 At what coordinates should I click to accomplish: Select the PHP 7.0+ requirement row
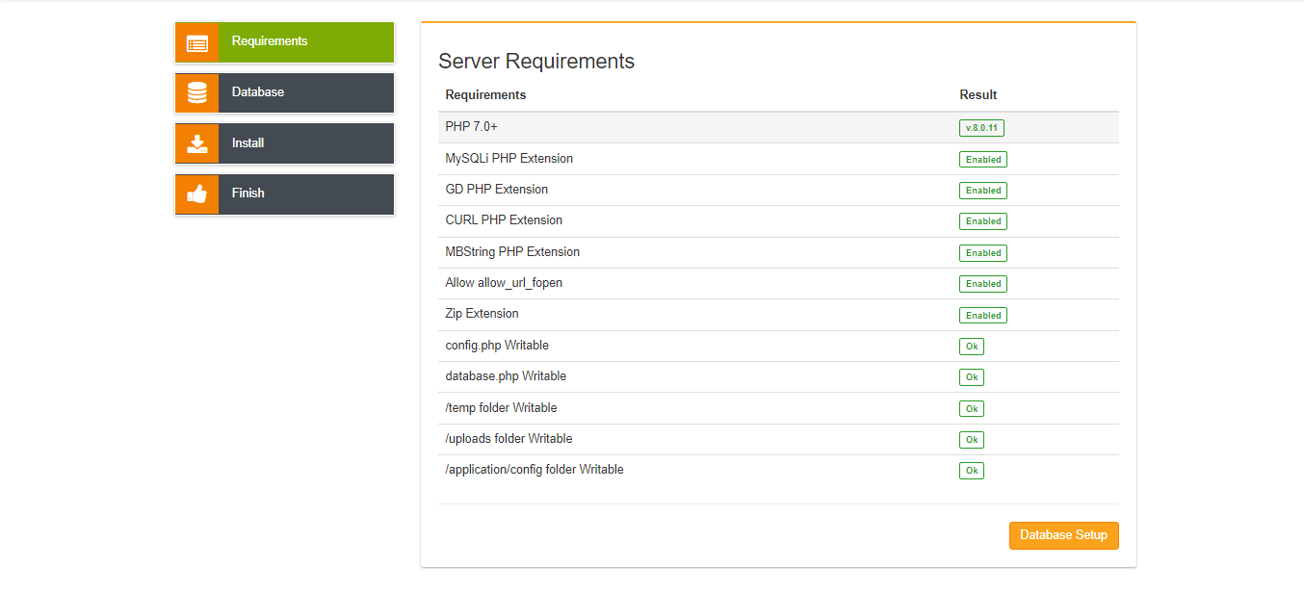coord(472,127)
